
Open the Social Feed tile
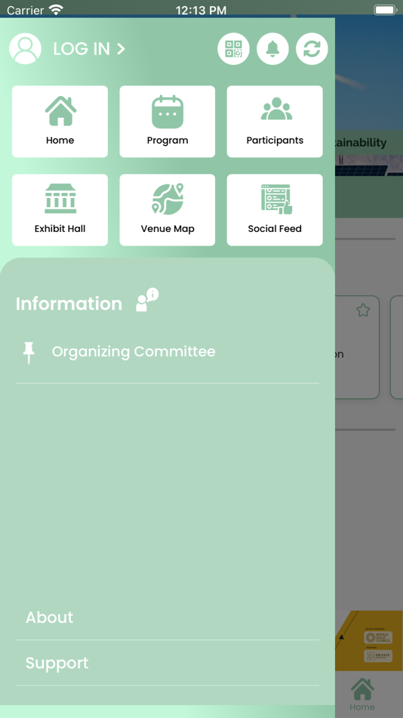[275, 209]
